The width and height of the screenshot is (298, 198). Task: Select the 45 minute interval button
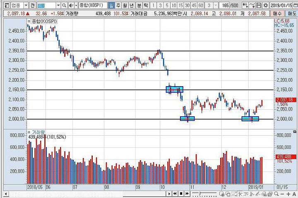click(194, 5)
